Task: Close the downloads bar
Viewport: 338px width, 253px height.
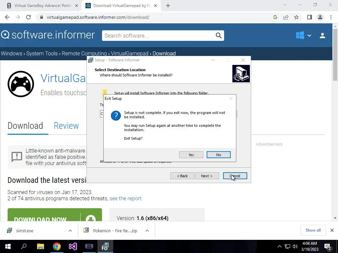Action: tap(332, 230)
